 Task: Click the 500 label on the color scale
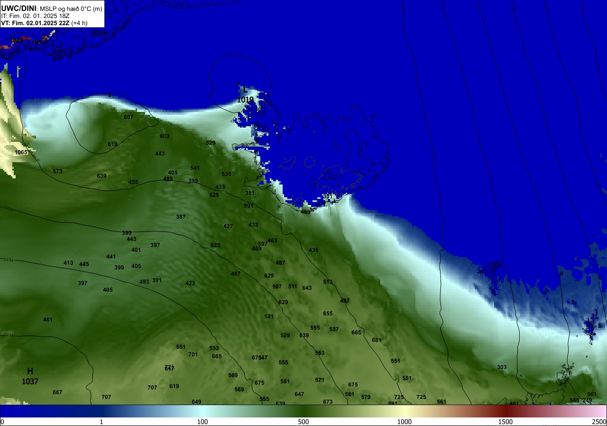(303, 422)
